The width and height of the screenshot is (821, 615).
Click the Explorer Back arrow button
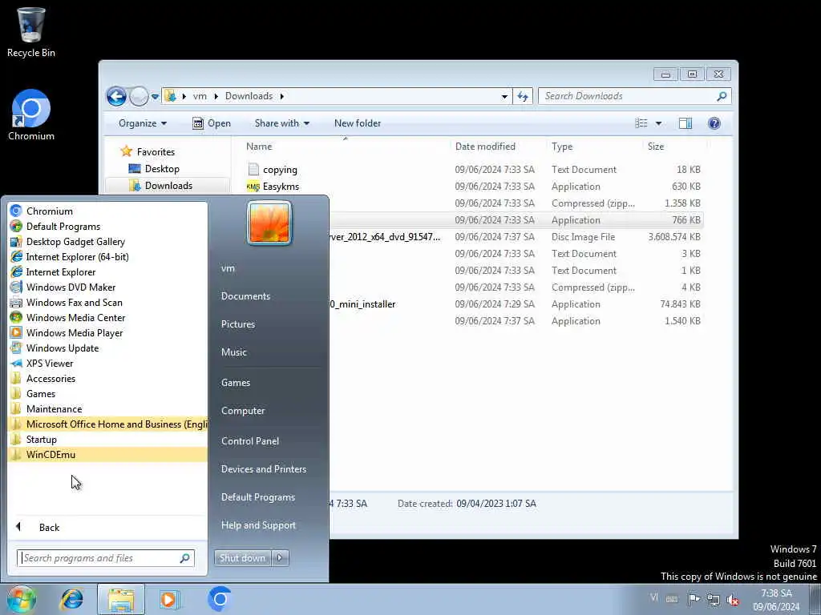[x=116, y=96]
